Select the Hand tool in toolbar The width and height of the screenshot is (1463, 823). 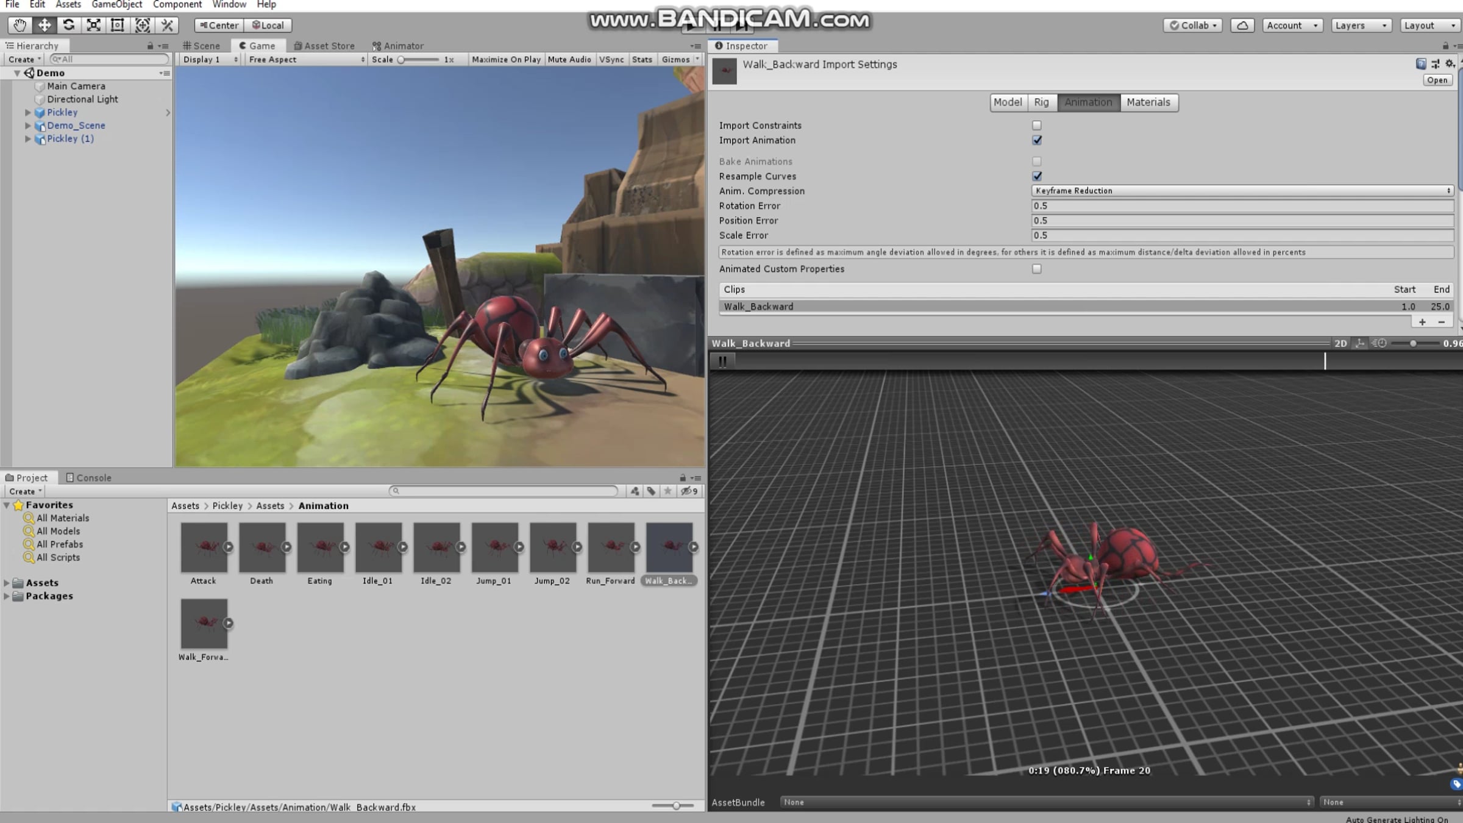click(20, 25)
